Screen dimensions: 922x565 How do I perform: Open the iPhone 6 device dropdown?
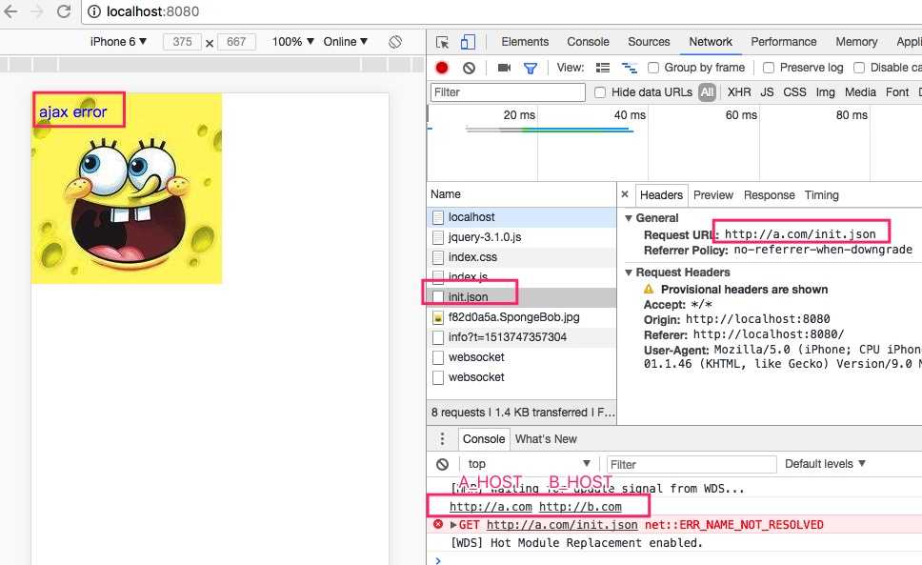pos(118,42)
